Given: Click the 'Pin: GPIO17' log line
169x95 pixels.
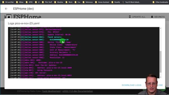Looking at the screenshot, I should coord(35,32).
